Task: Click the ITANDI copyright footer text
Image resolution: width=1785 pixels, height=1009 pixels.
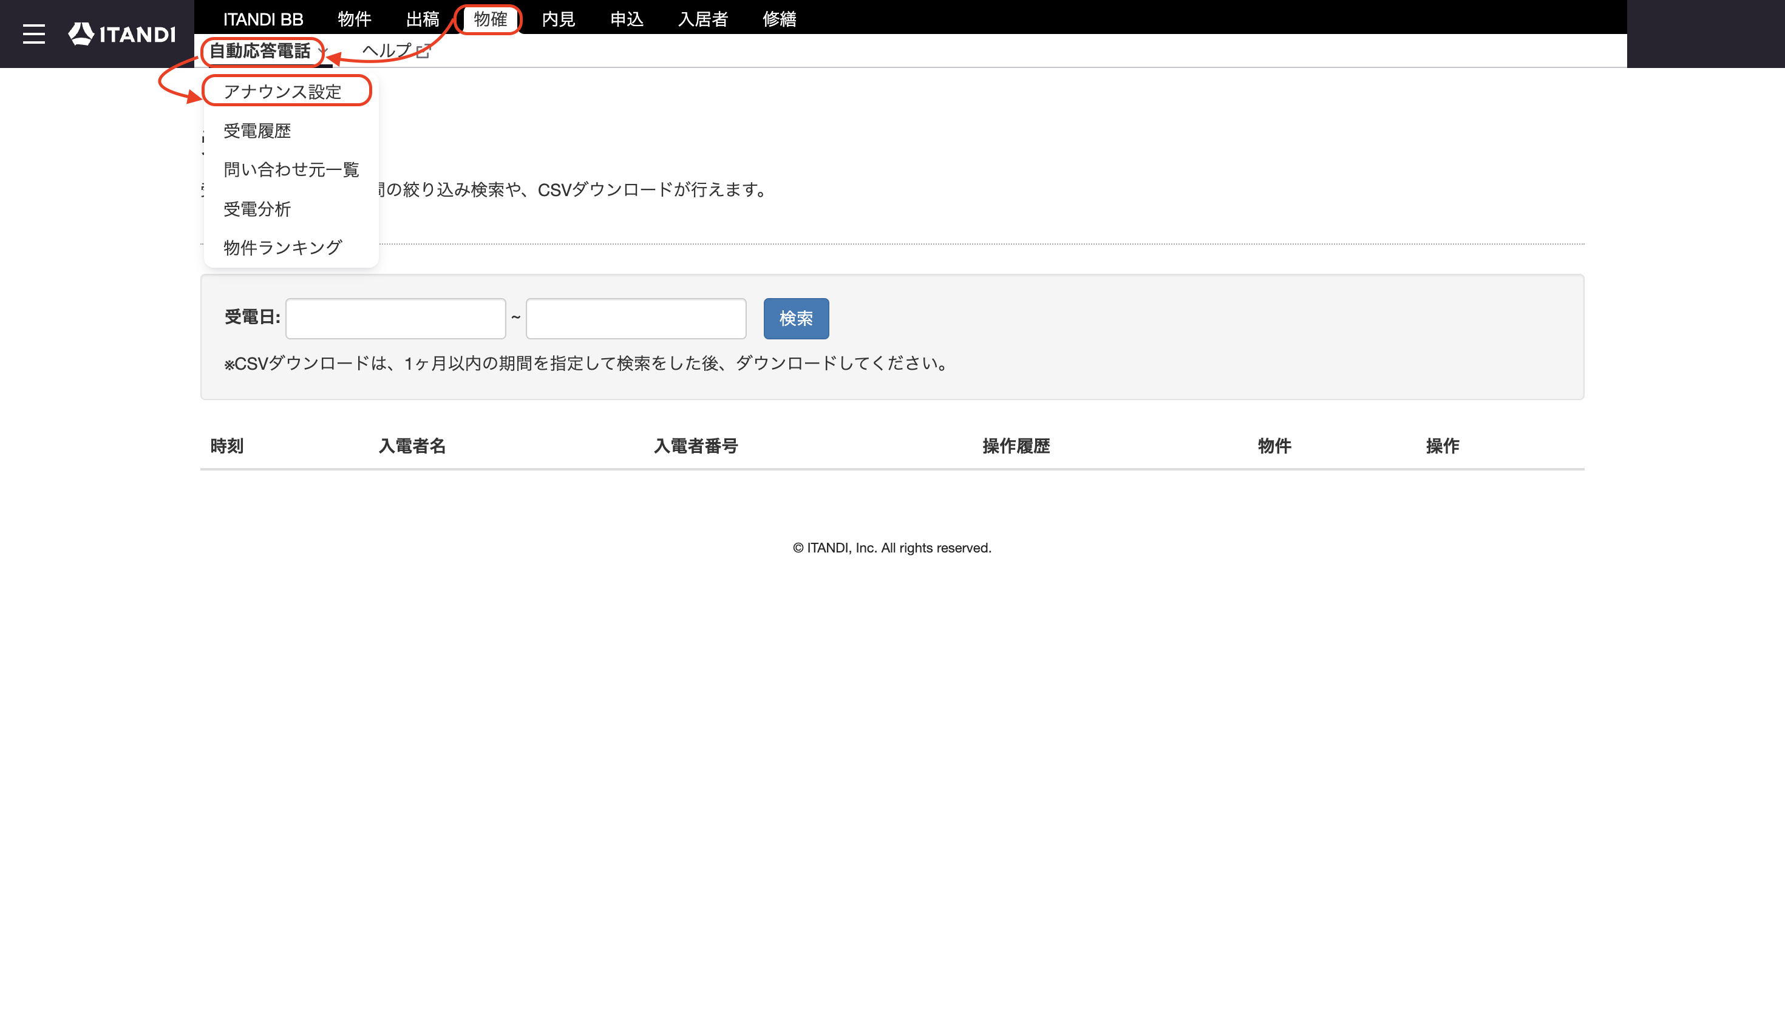Action: coord(892,548)
